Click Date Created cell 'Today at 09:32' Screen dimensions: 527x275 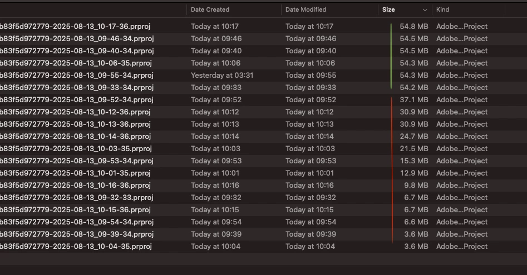(216, 198)
